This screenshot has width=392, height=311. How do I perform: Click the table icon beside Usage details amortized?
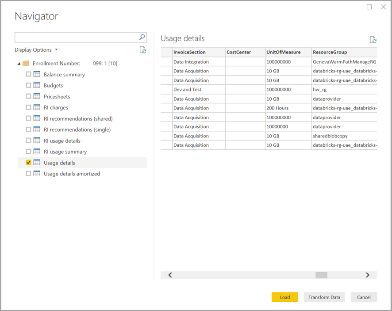37,174
